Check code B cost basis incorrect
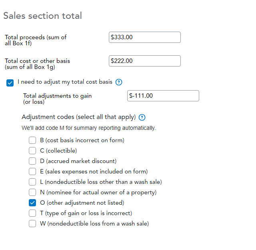Viewport: 256px width, 250px height. coord(32,140)
